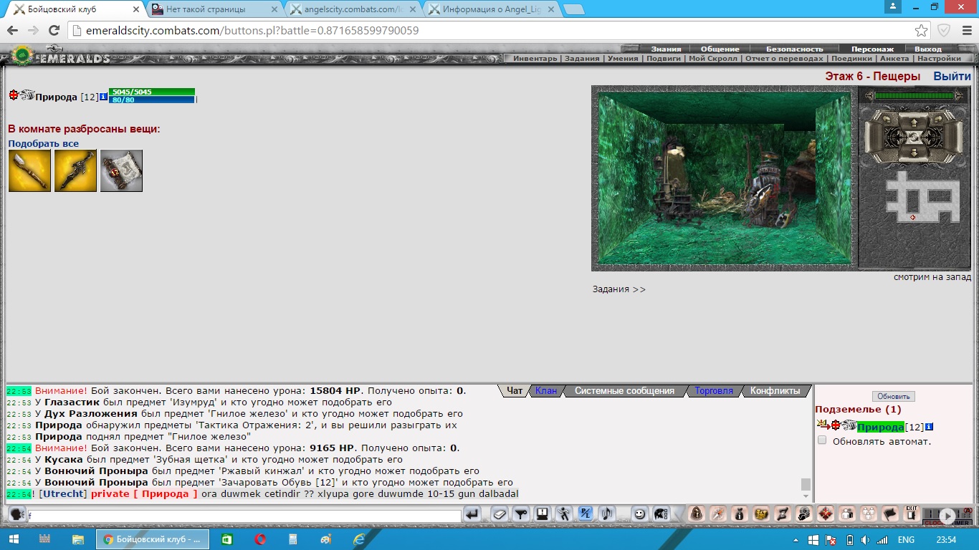
Task: Send chat message with the enter arrow icon
Action: 472,513
